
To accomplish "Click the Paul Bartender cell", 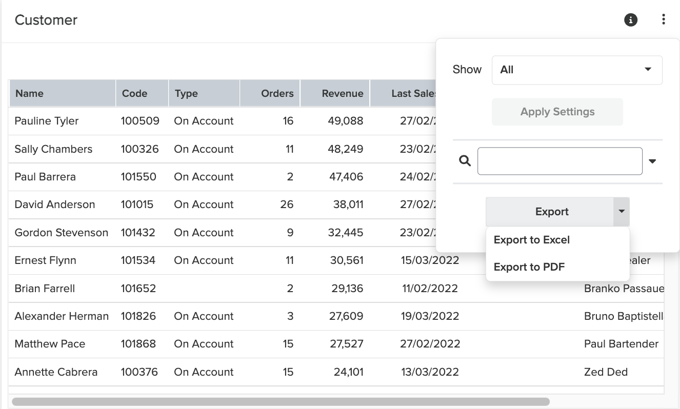I will 621,344.
